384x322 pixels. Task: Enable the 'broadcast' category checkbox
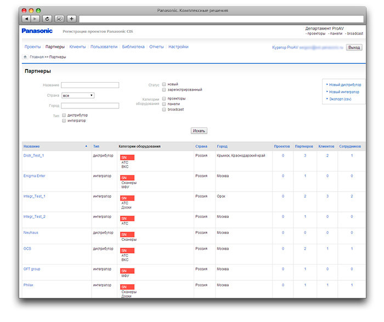tap(164, 110)
